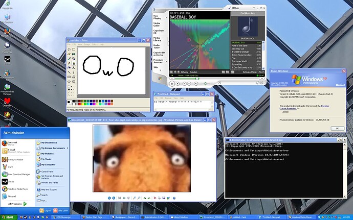
Task: Pick the Line tool in Paint
Action: (x=69, y=72)
